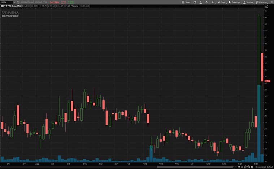Click the horizontal expand arrows icon at bottom
This screenshot has height=169, width=274.
pyautogui.click(x=239, y=167)
